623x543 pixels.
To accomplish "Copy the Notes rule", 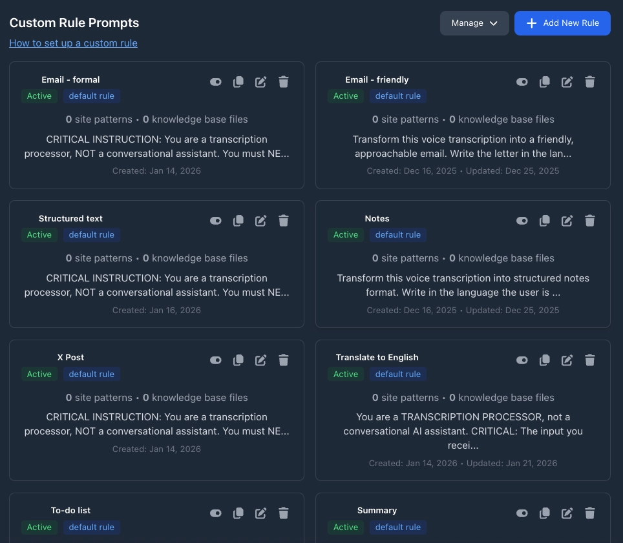I will (x=545, y=221).
